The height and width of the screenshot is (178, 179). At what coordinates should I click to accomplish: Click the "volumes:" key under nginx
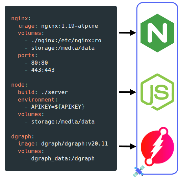(31, 33)
